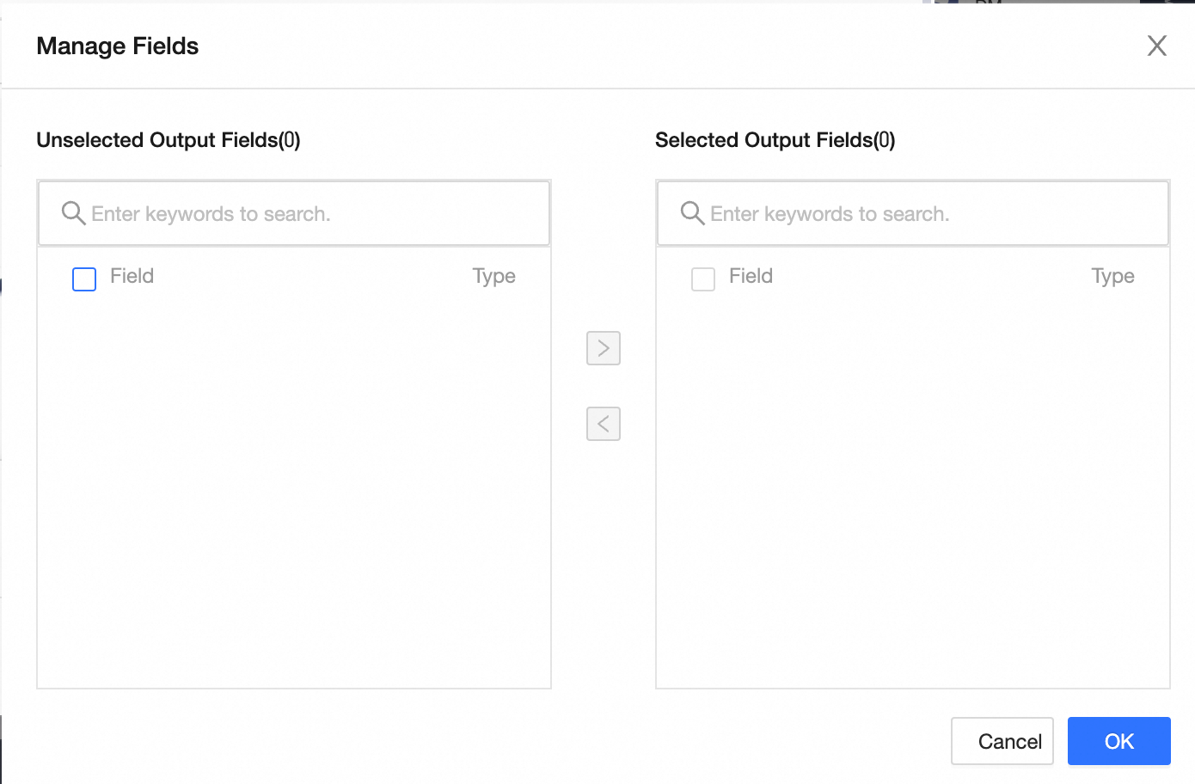Click the Type column header in Unselected list

tap(494, 276)
